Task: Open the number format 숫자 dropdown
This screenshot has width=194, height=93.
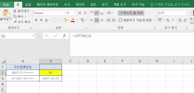Action: 186,13
